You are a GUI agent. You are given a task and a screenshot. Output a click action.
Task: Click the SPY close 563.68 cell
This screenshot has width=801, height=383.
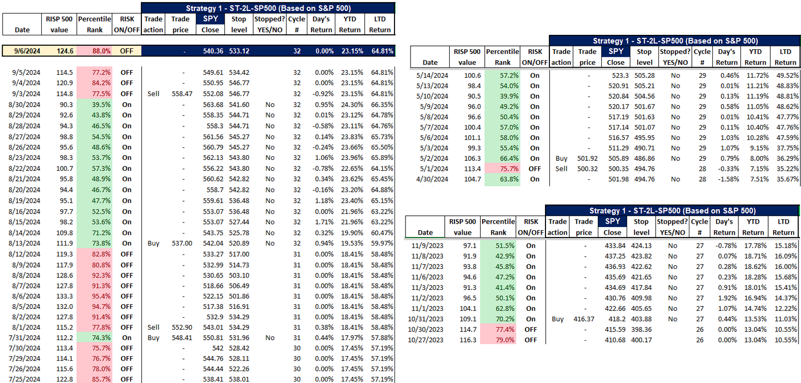coord(213,105)
